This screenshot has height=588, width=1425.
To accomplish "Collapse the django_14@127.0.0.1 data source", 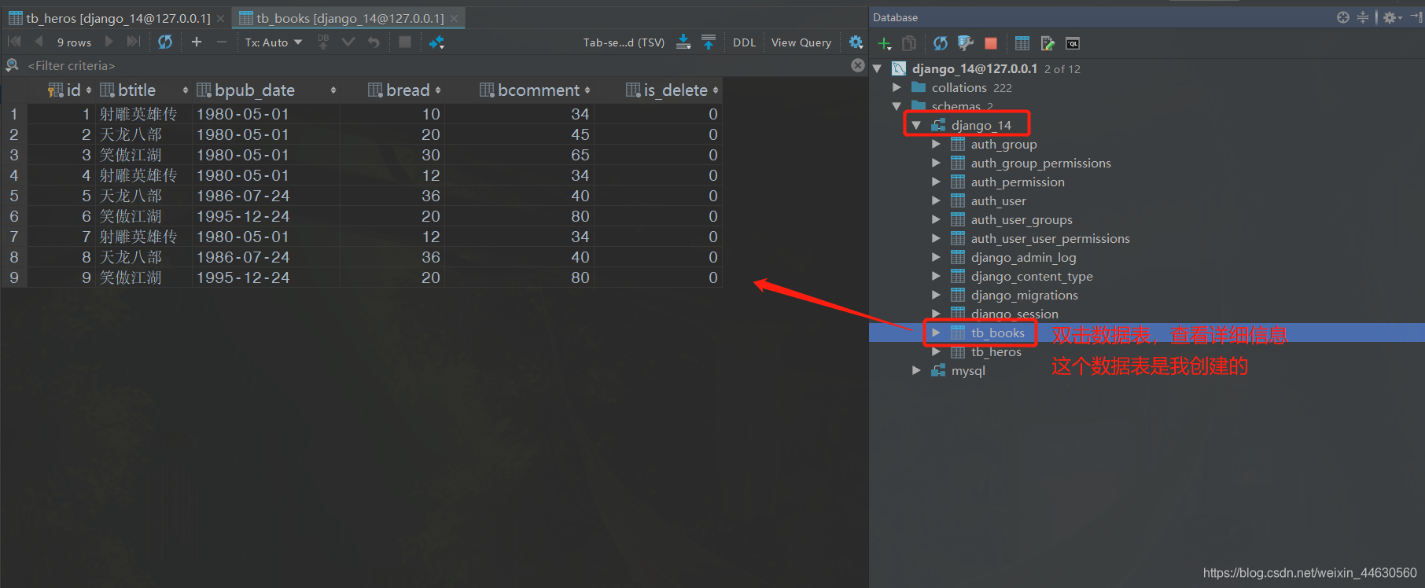I will click(x=878, y=68).
